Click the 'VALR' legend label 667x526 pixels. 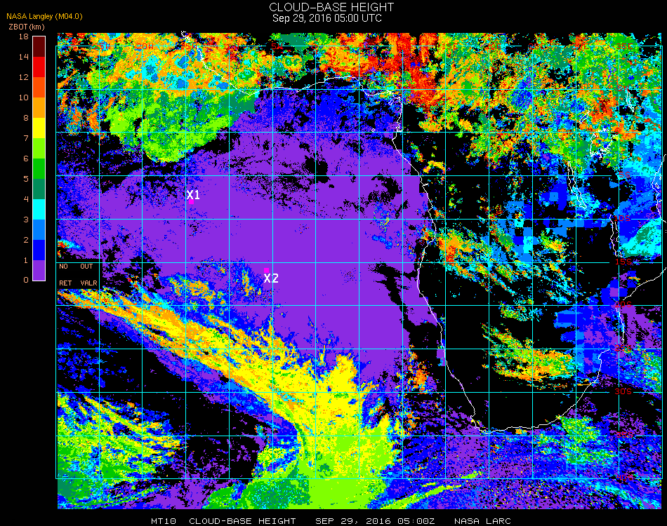point(89,283)
